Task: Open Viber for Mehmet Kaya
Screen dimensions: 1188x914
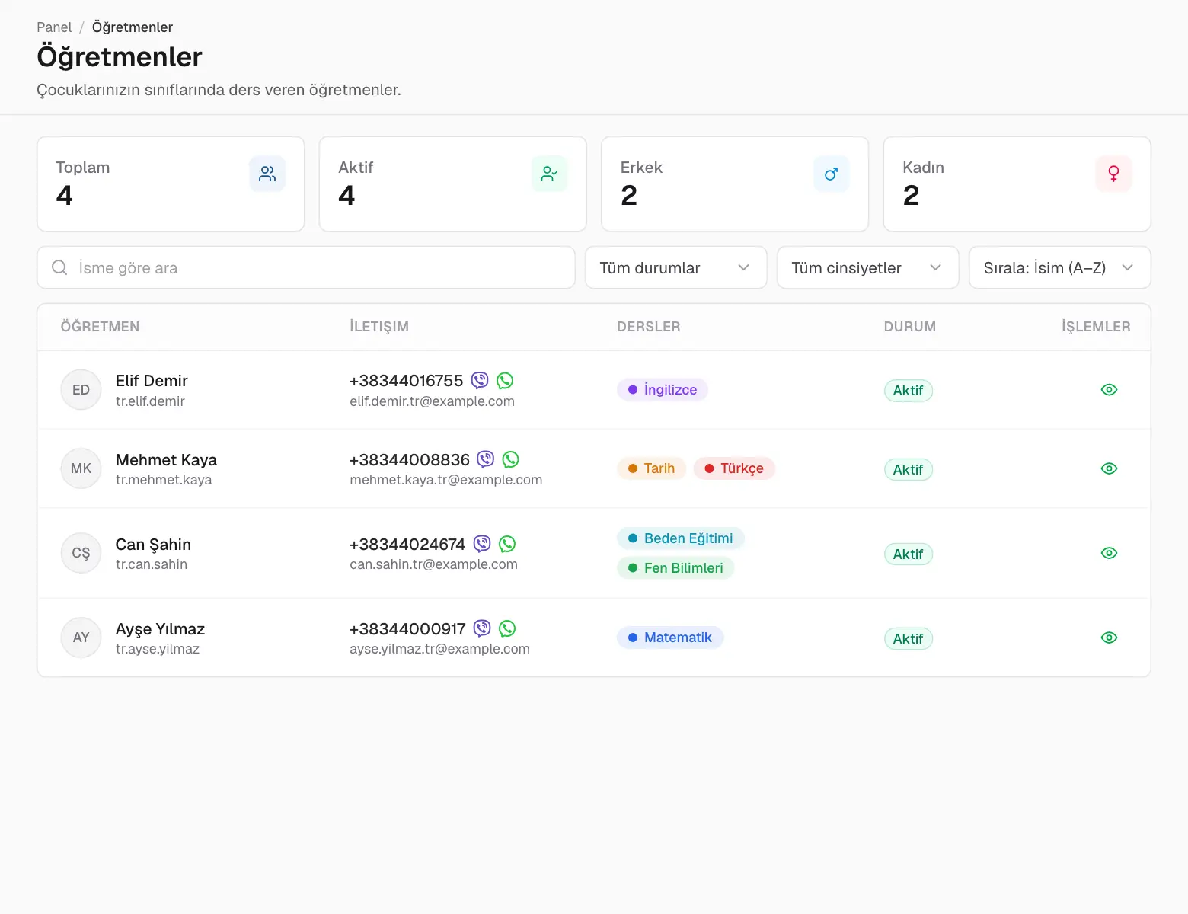Action: 486,459
